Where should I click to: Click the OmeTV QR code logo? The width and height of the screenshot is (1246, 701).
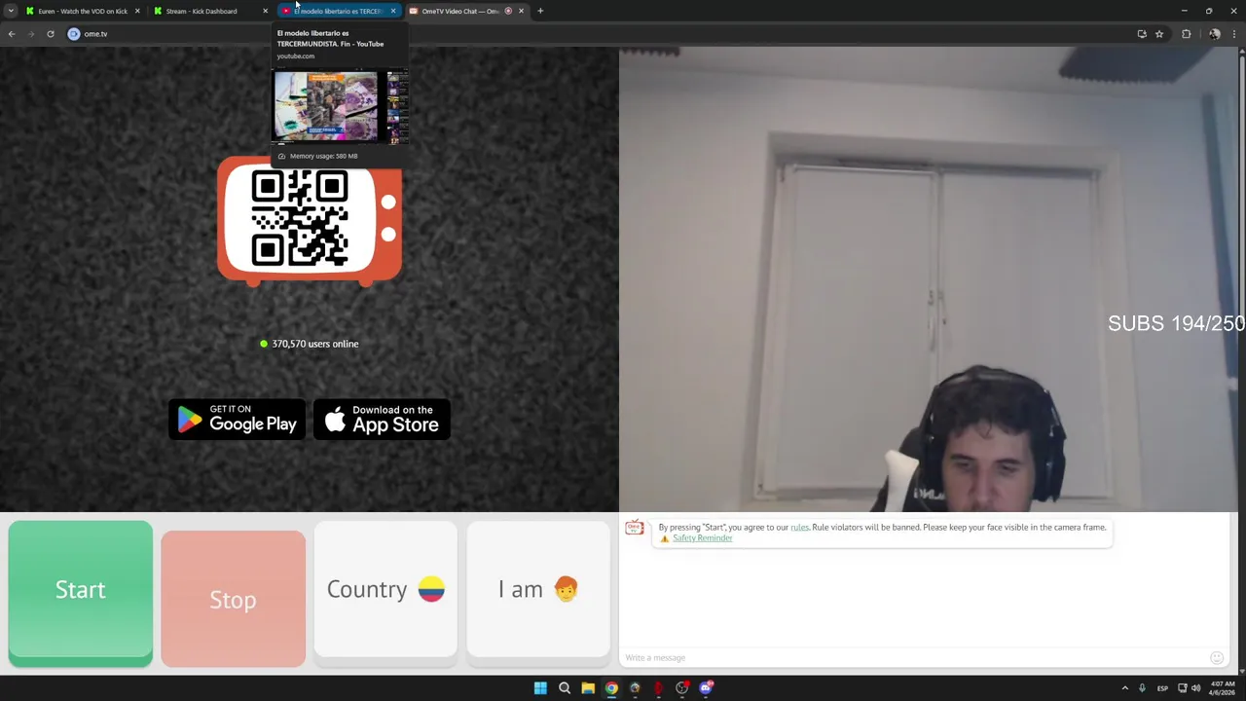pos(309,221)
